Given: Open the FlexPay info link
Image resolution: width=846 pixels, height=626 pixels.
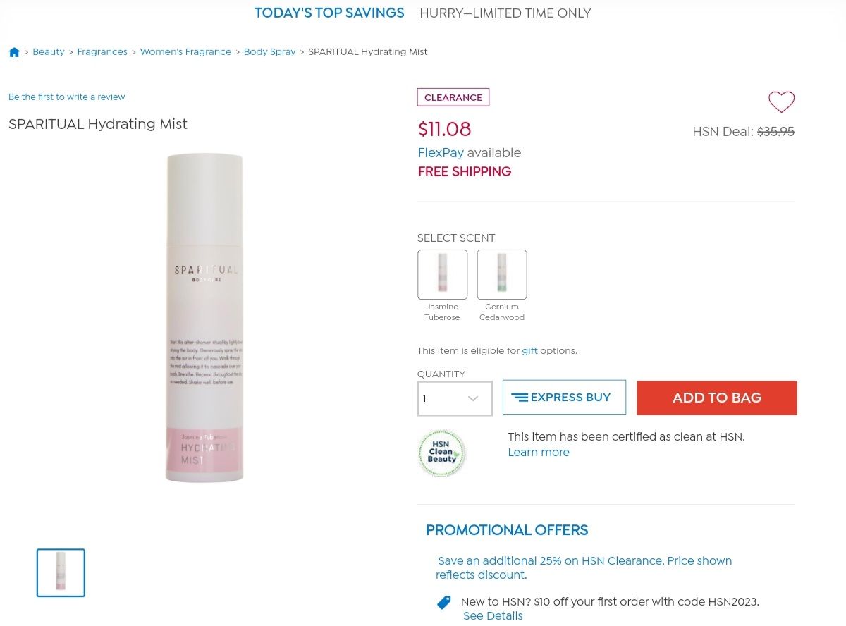Looking at the screenshot, I should tap(441, 153).
